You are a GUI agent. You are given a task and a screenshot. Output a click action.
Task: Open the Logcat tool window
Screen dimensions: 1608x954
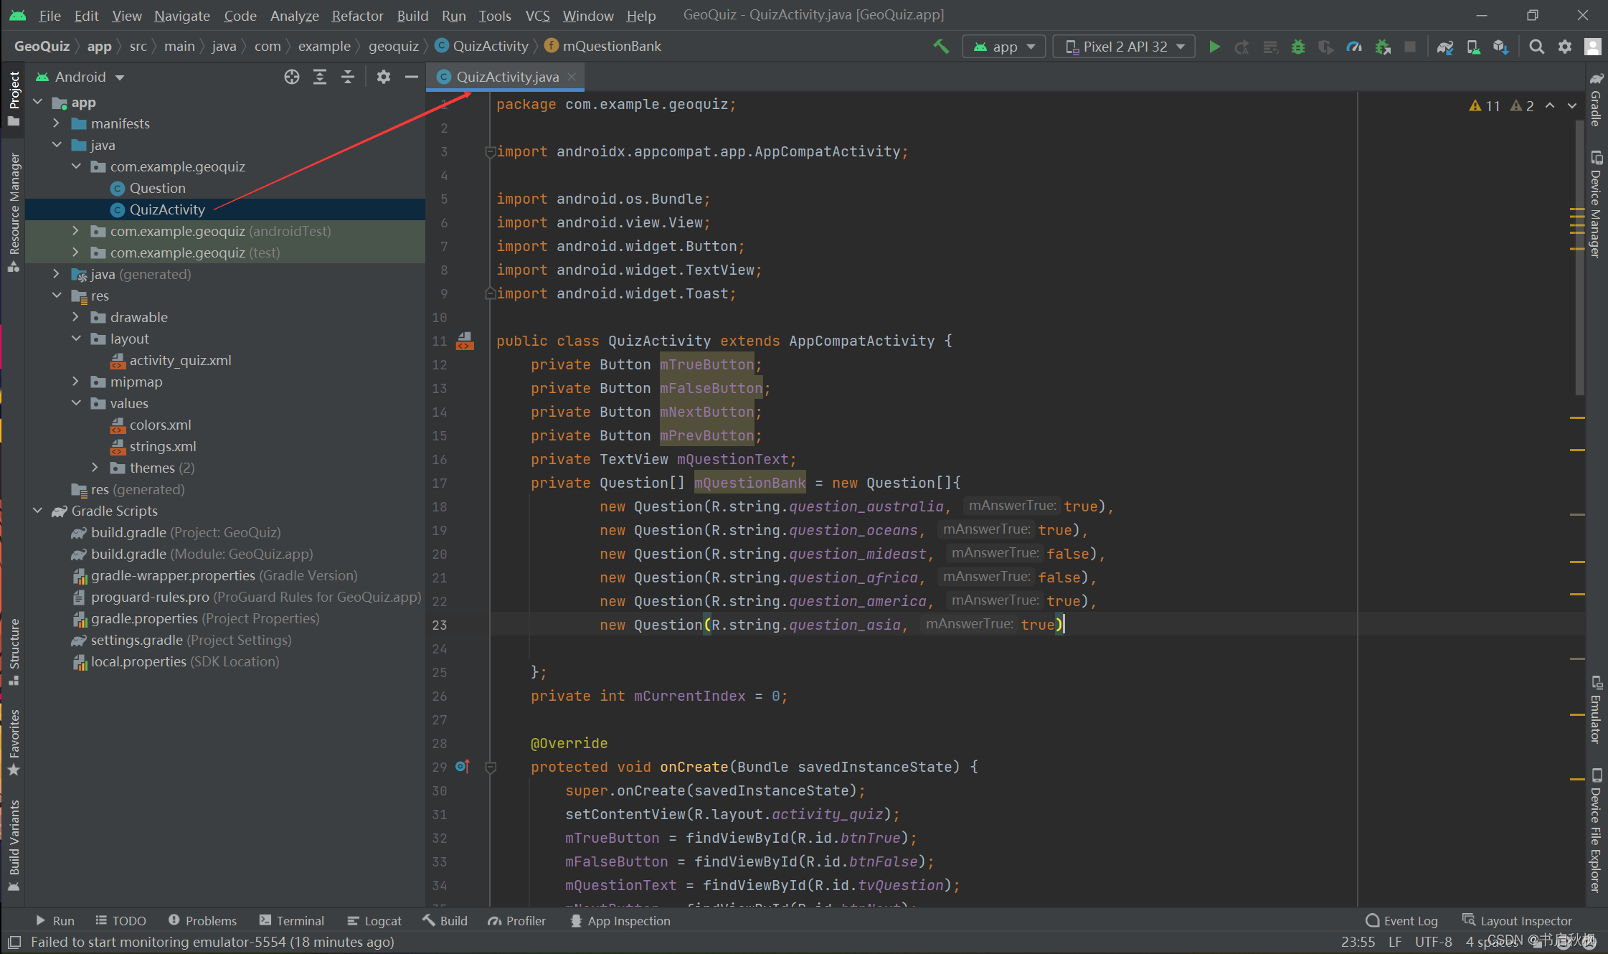pos(374,921)
